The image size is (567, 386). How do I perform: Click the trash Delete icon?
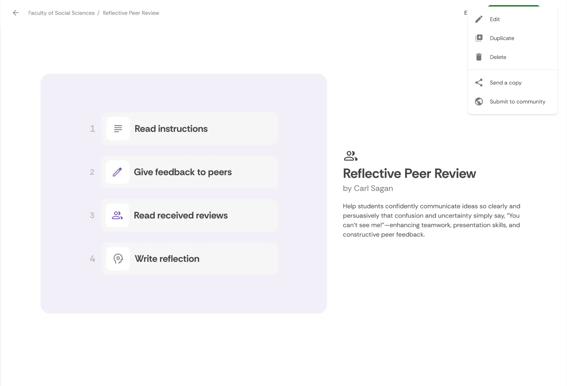coord(479,57)
